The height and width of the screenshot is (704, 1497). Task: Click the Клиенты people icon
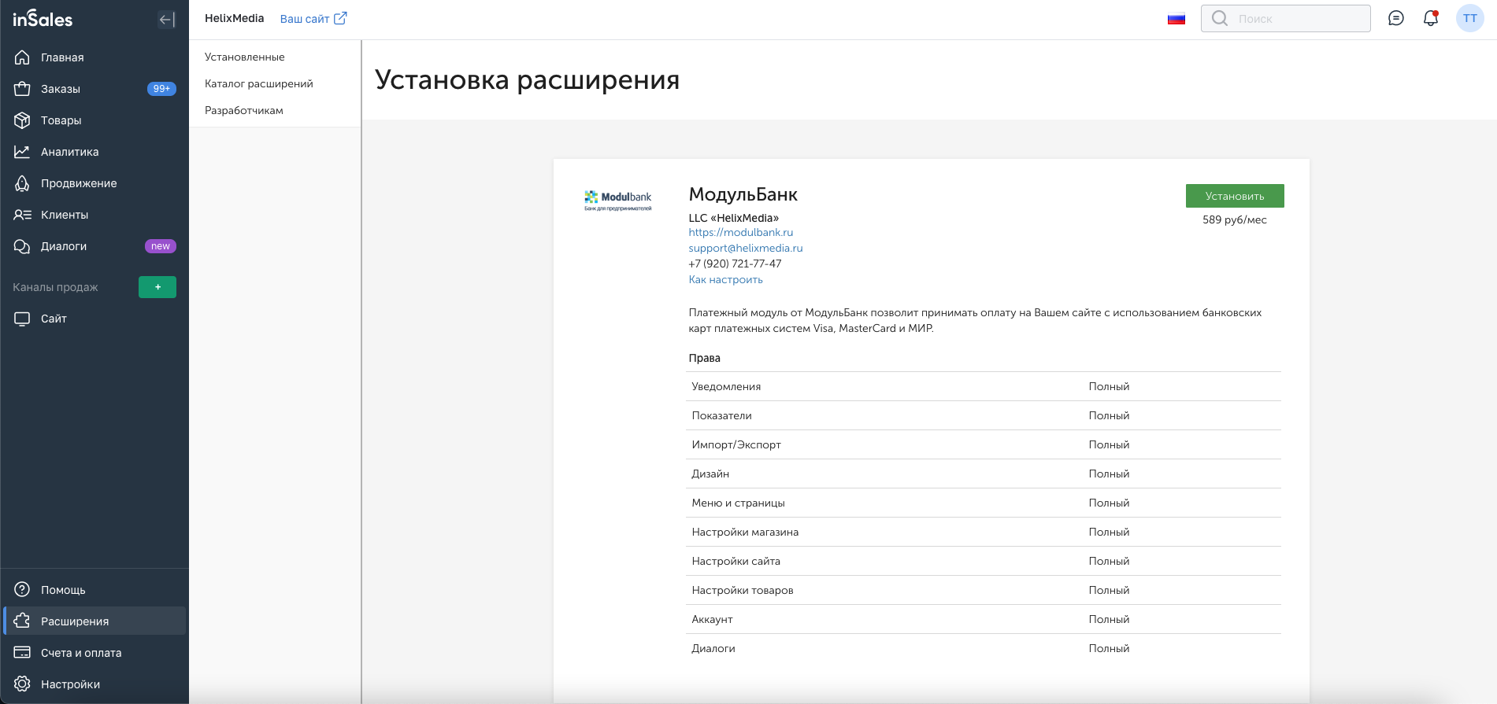click(x=22, y=215)
